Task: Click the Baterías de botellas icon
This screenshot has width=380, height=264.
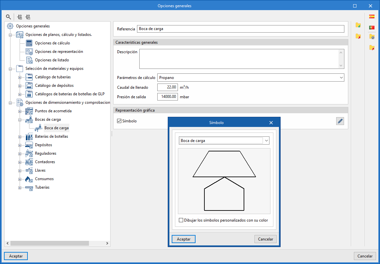Action: tap(29, 137)
